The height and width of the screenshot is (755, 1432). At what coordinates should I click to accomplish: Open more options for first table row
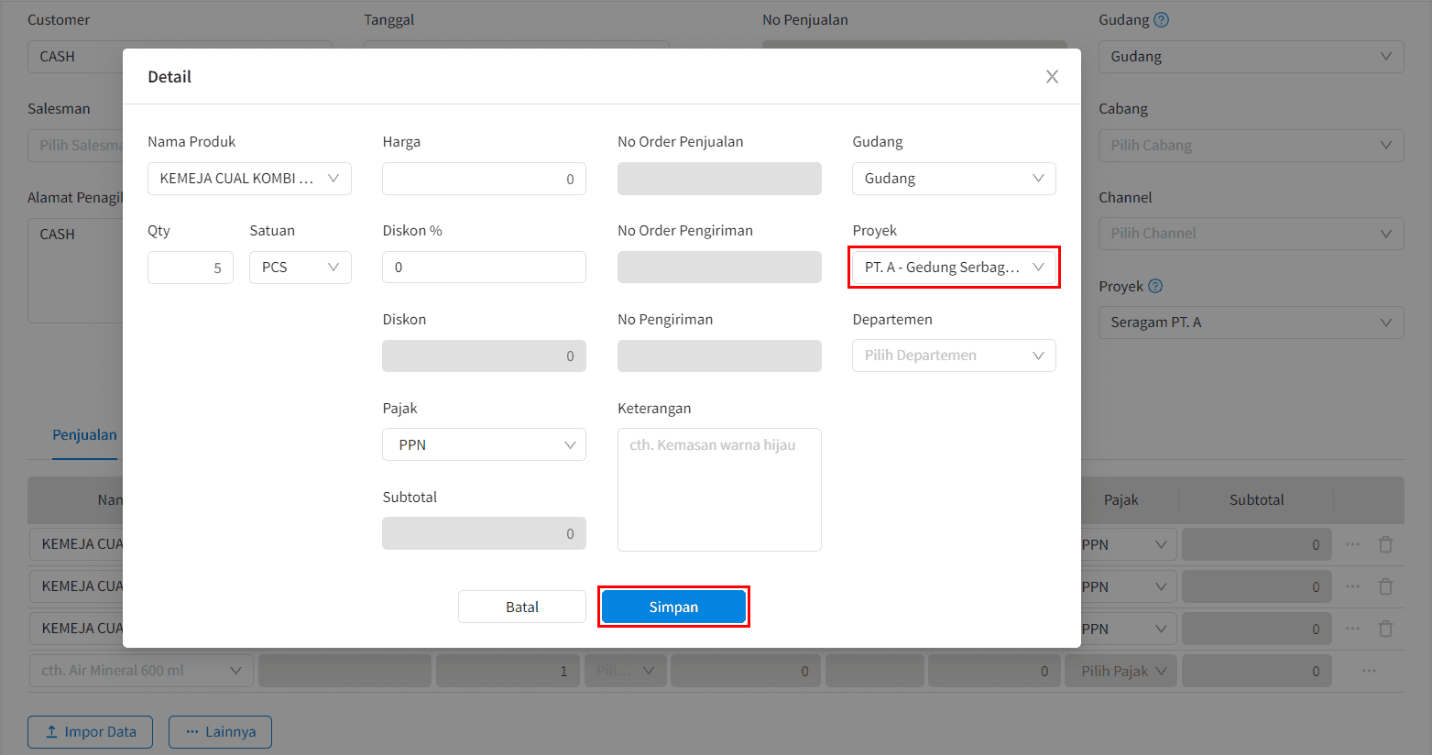pos(1352,544)
